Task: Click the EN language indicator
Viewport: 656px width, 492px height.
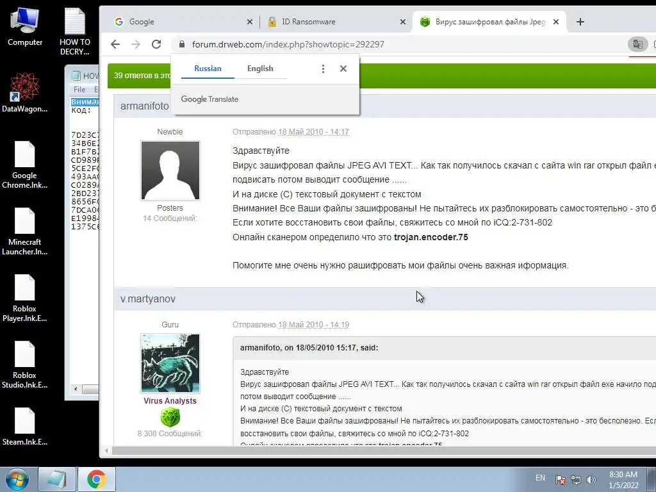Action: (541, 478)
